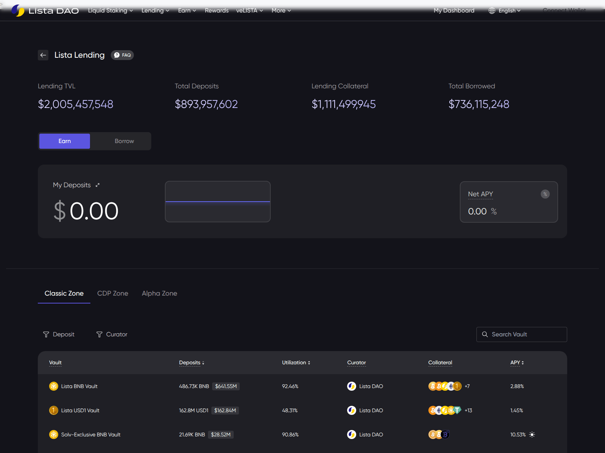Sort the table by Deposits
Image resolution: width=605 pixels, height=453 pixels.
(191, 363)
